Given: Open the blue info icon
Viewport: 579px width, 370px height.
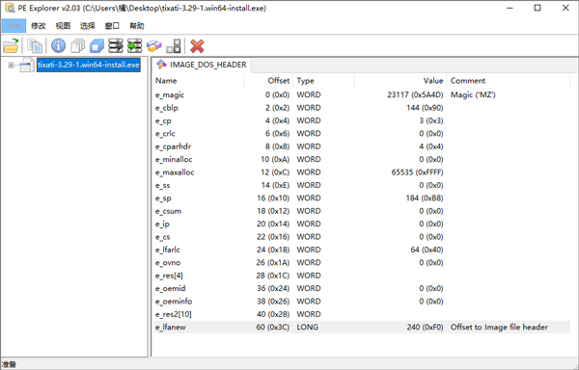Looking at the screenshot, I should click(x=58, y=45).
